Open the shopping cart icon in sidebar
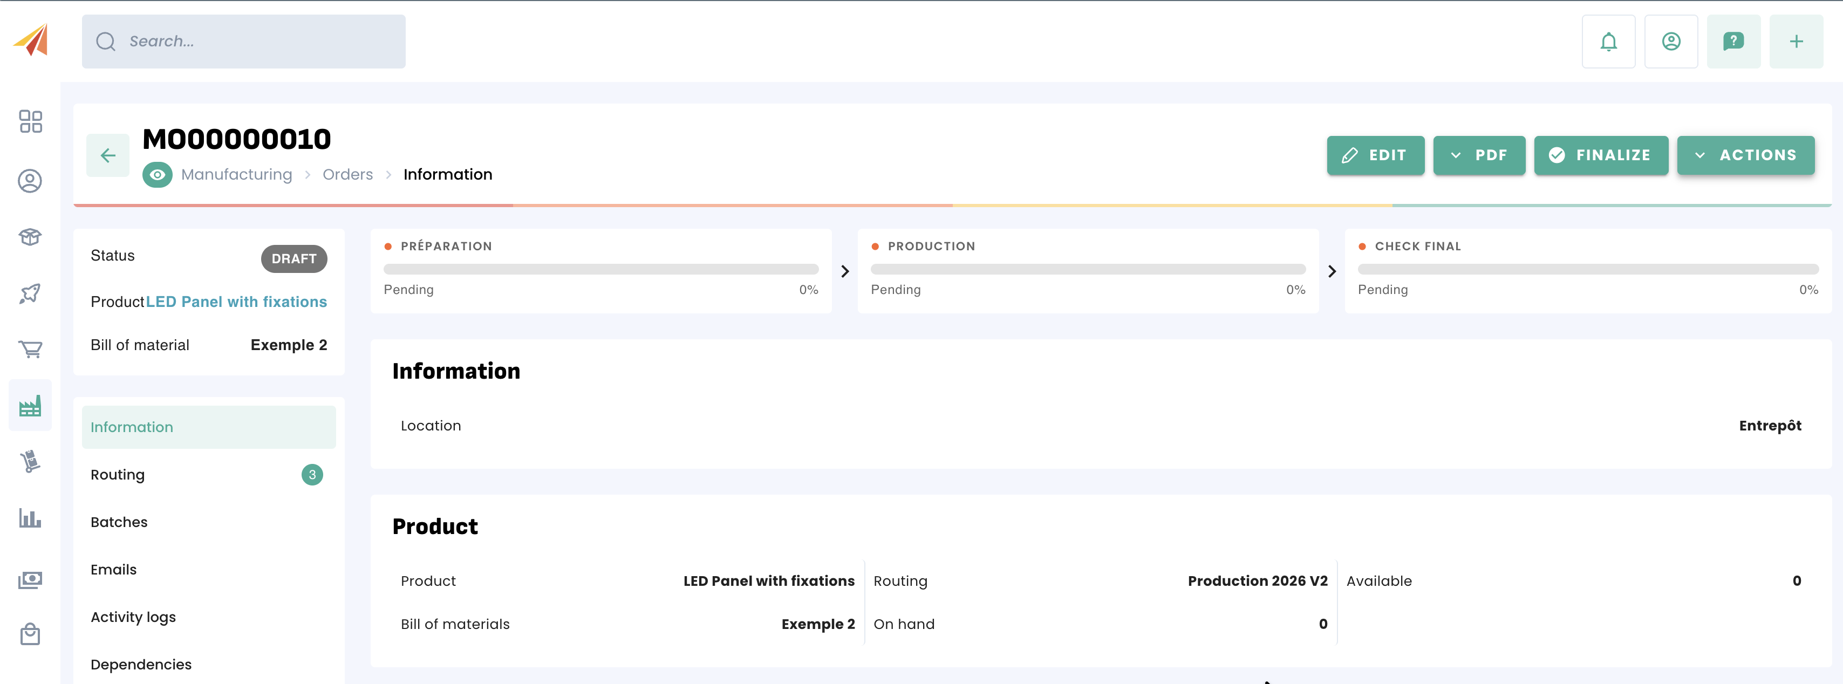 pyautogui.click(x=30, y=349)
